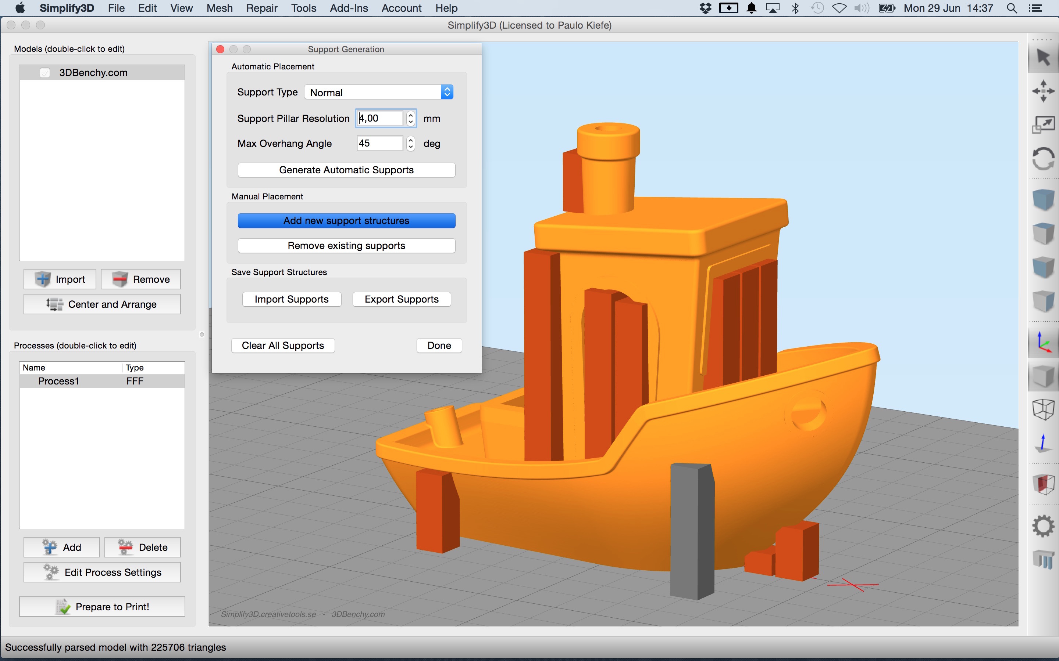The height and width of the screenshot is (661, 1059).
Task: Switch to the side view cube
Action: pos(1043,301)
